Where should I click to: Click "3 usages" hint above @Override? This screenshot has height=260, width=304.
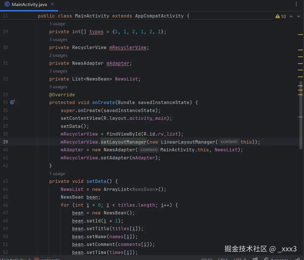tap(58, 87)
